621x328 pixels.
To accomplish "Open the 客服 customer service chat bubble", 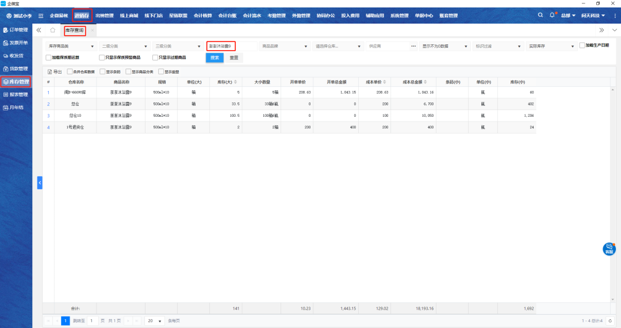I will (x=609, y=249).
